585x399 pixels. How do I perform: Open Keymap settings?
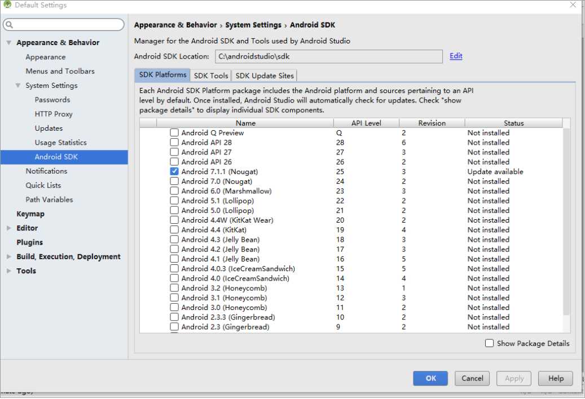(x=30, y=214)
